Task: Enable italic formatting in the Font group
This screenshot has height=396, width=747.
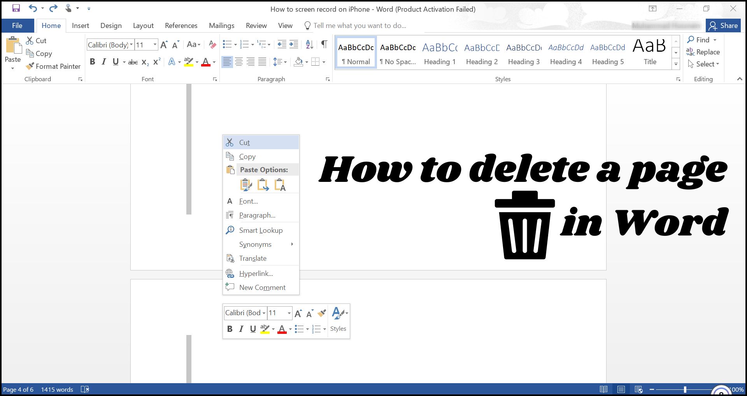Action: tap(103, 61)
